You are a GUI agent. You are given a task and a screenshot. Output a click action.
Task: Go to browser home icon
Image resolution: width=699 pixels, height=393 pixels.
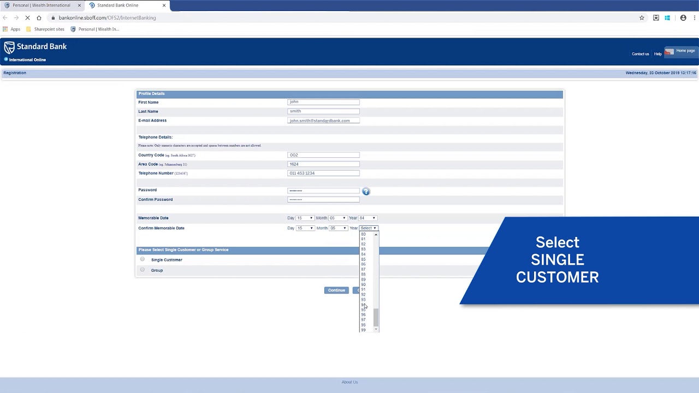pos(39,17)
